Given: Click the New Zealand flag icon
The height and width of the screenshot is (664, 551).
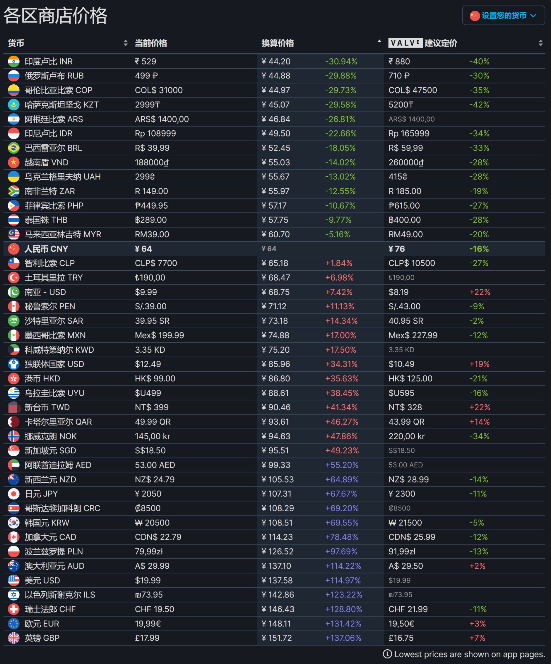Looking at the screenshot, I should pos(13,479).
